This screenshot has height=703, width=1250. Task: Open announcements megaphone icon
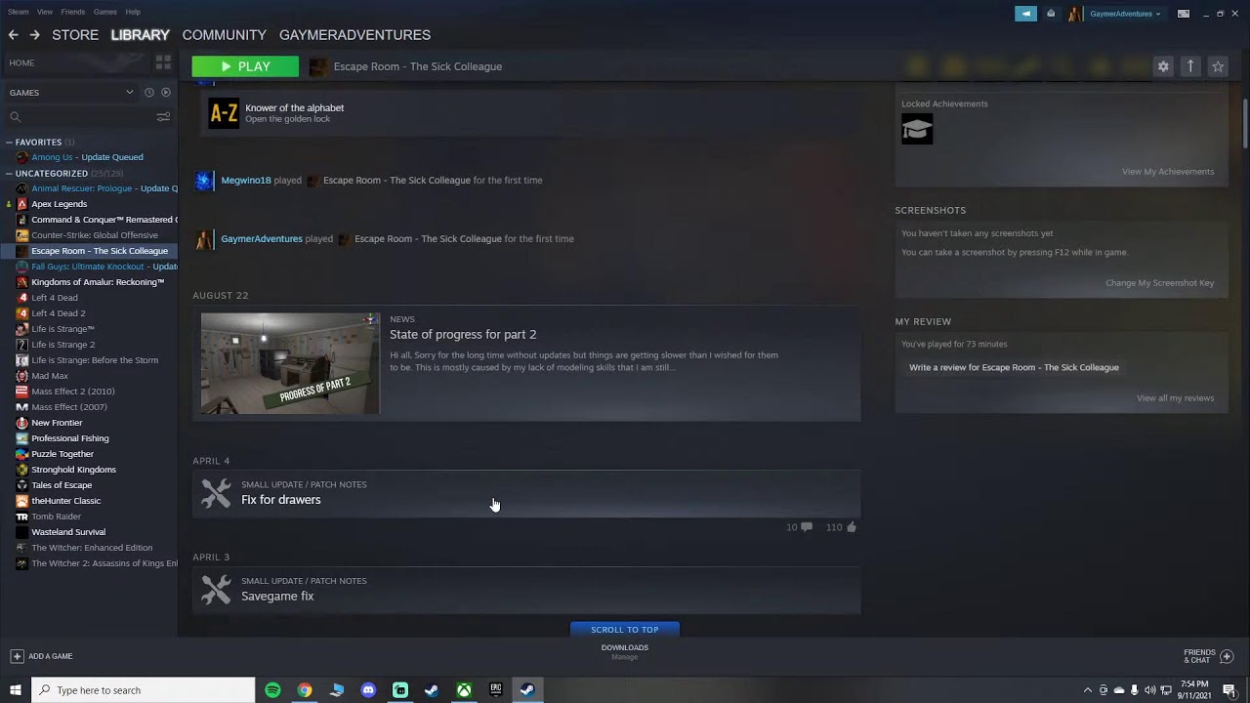1025,14
